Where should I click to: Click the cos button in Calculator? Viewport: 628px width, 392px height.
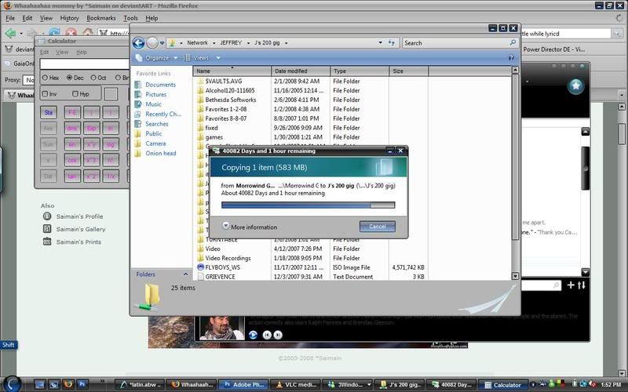72,160
